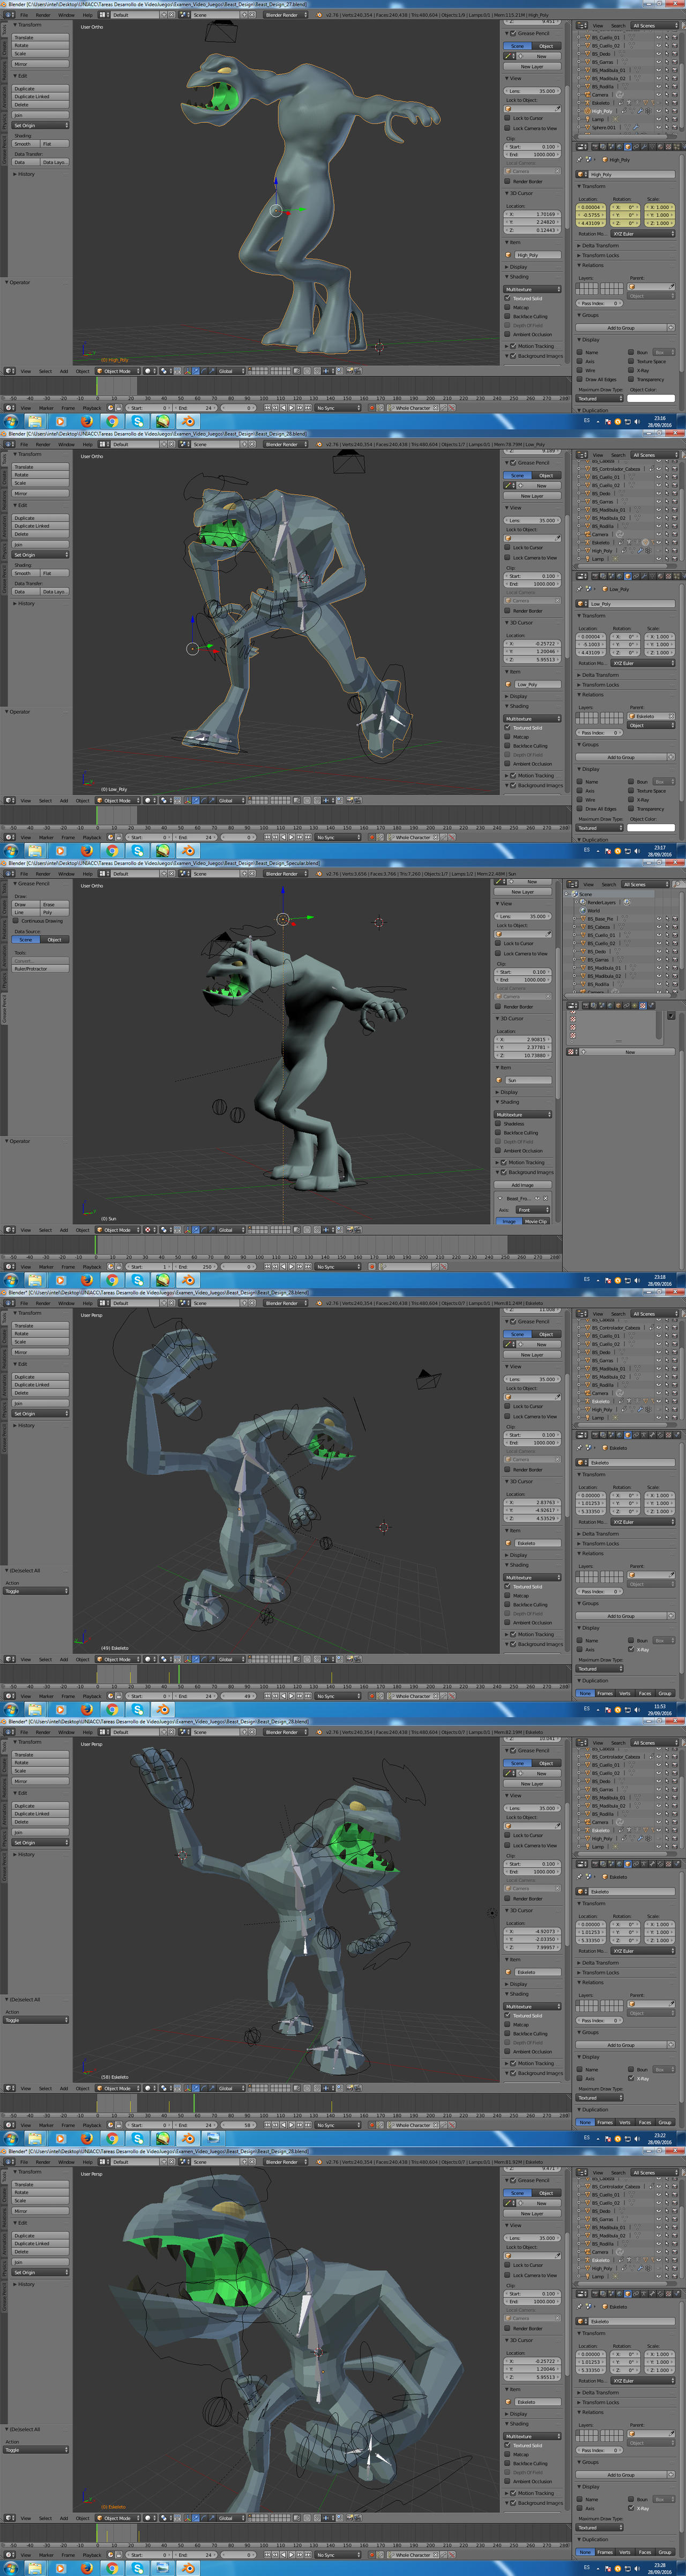Click jump-to-start playback icon in the Beast_Design_27 window

point(266,408)
